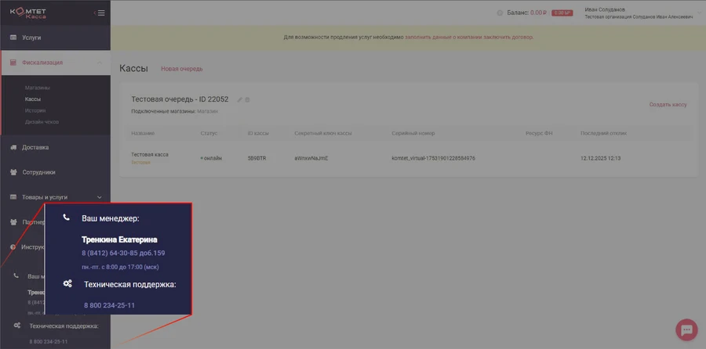Collapse the Фискализация menu chevron
706x349 pixels.
pyautogui.click(x=99, y=63)
